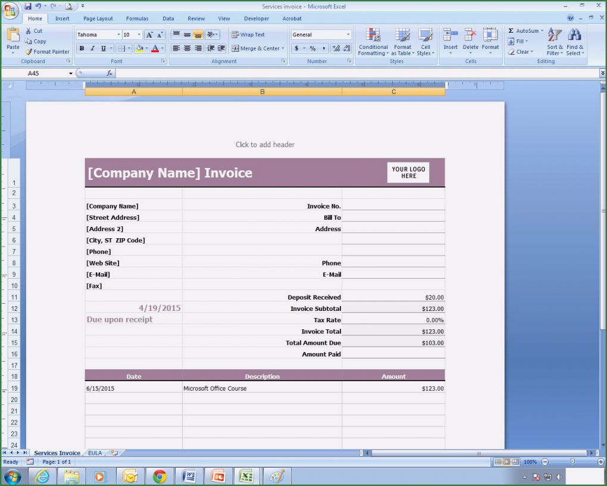Image resolution: width=607 pixels, height=486 pixels.
Task: Open Find & Select tool
Action: pyautogui.click(x=575, y=42)
